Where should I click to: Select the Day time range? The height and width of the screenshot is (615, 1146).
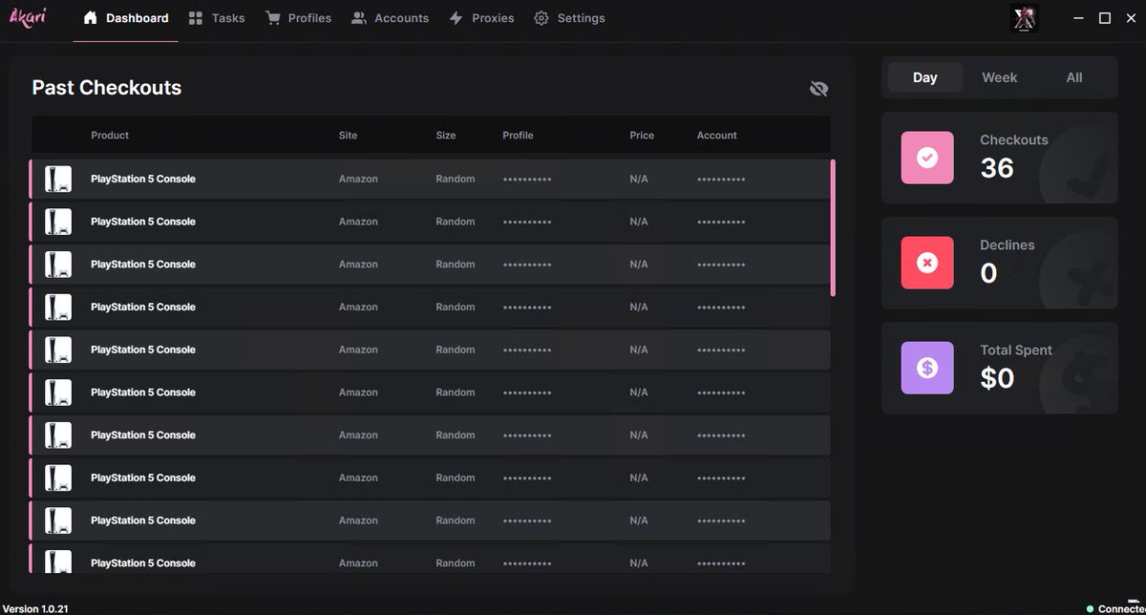click(924, 77)
